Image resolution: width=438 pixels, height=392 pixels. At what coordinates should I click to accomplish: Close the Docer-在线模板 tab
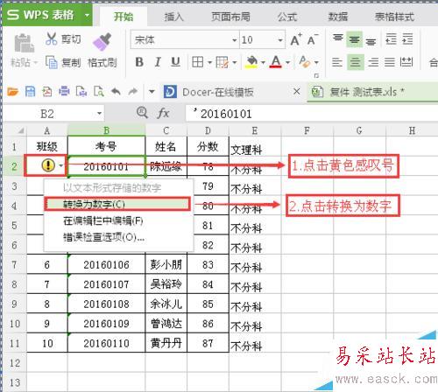point(296,92)
